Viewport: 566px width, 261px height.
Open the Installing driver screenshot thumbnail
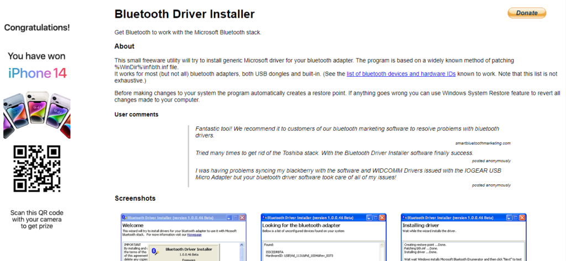pos(464,237)
